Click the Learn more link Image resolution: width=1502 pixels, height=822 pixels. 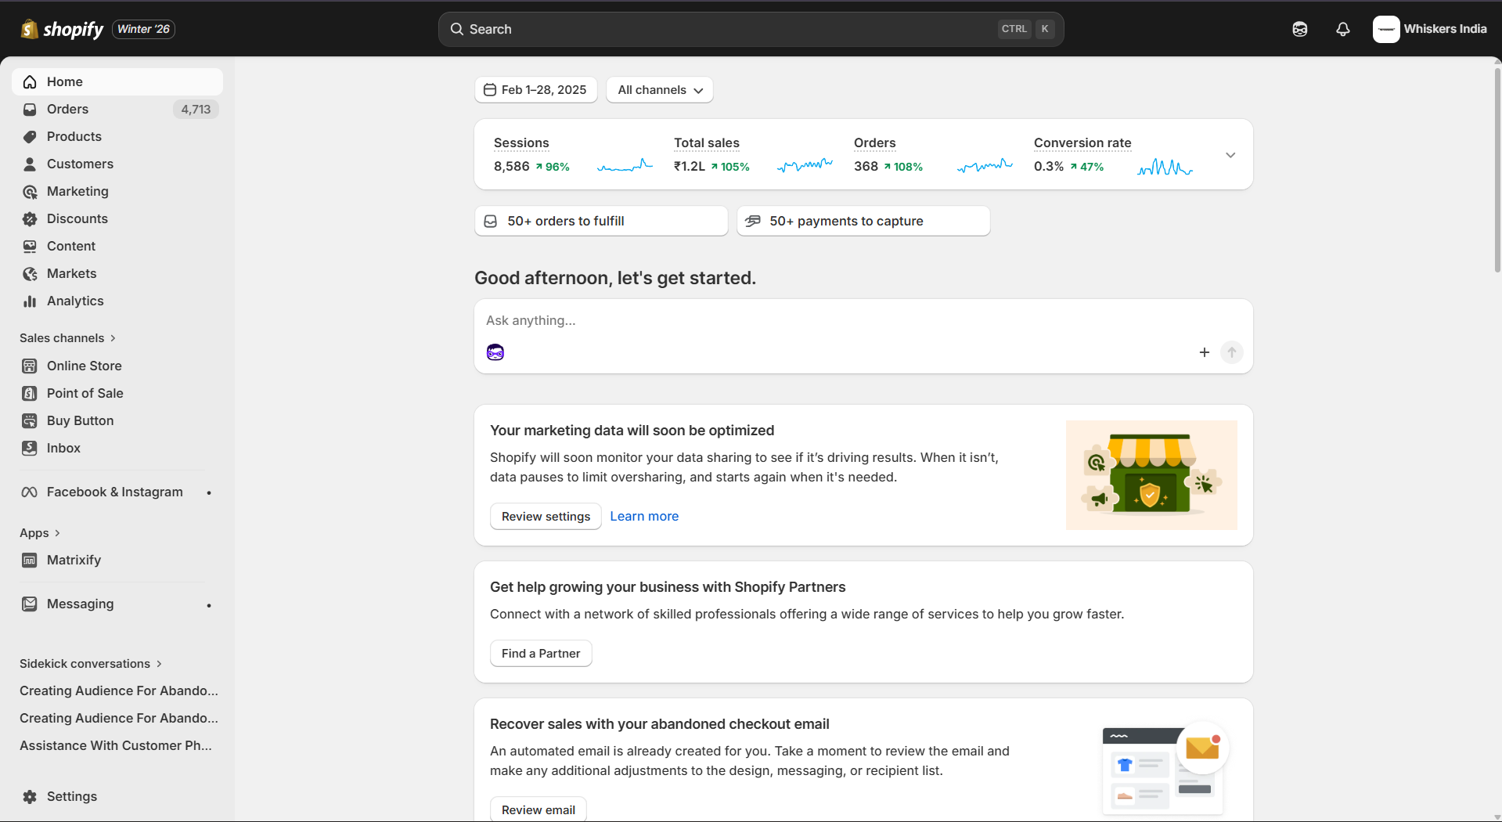point(644,517)
